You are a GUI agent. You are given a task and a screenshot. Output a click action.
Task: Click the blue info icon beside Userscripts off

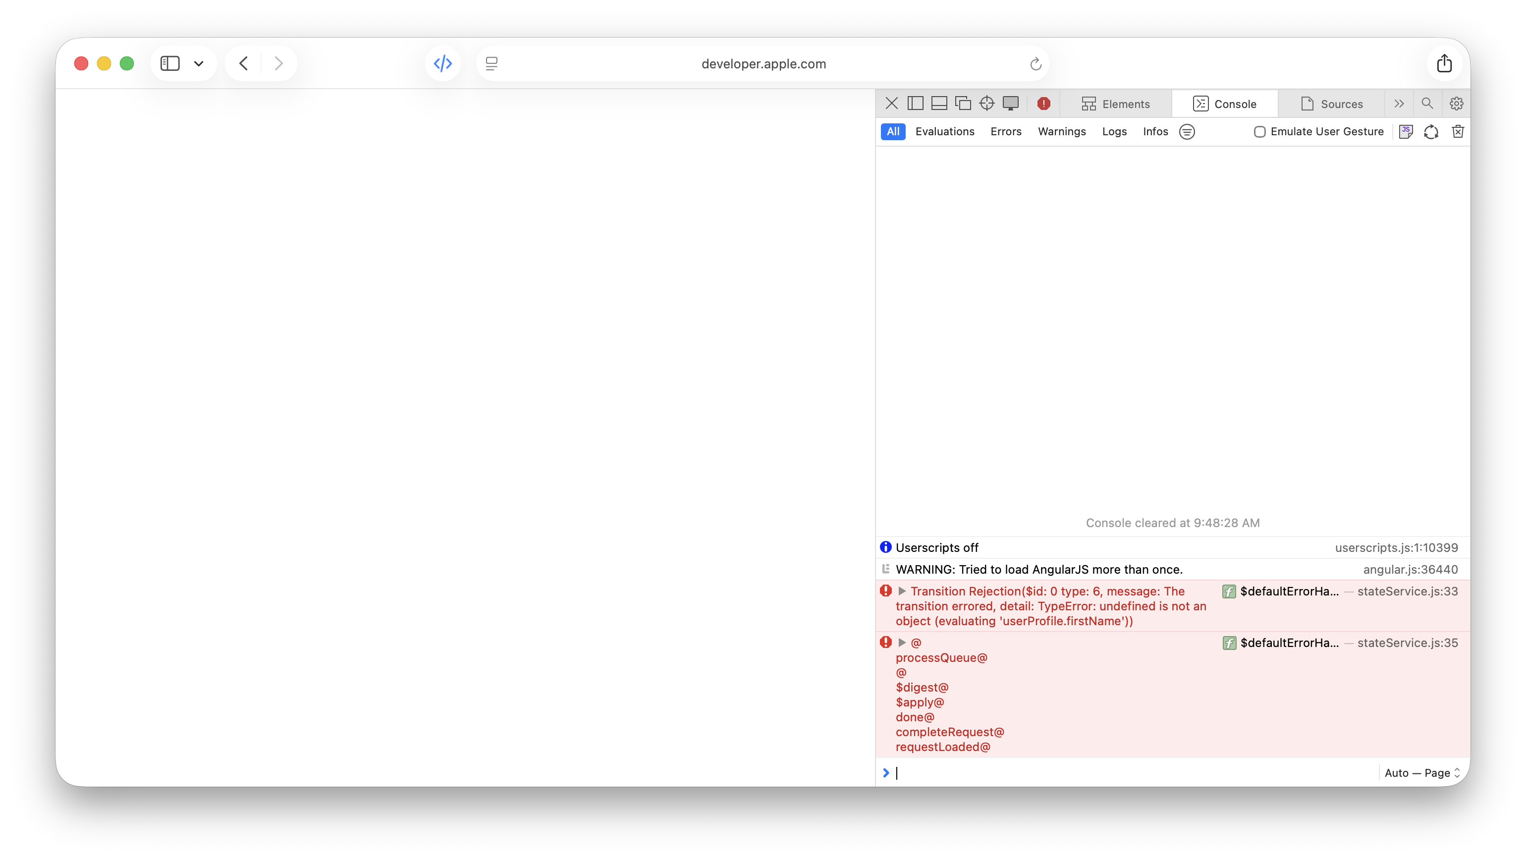[886, 547]
